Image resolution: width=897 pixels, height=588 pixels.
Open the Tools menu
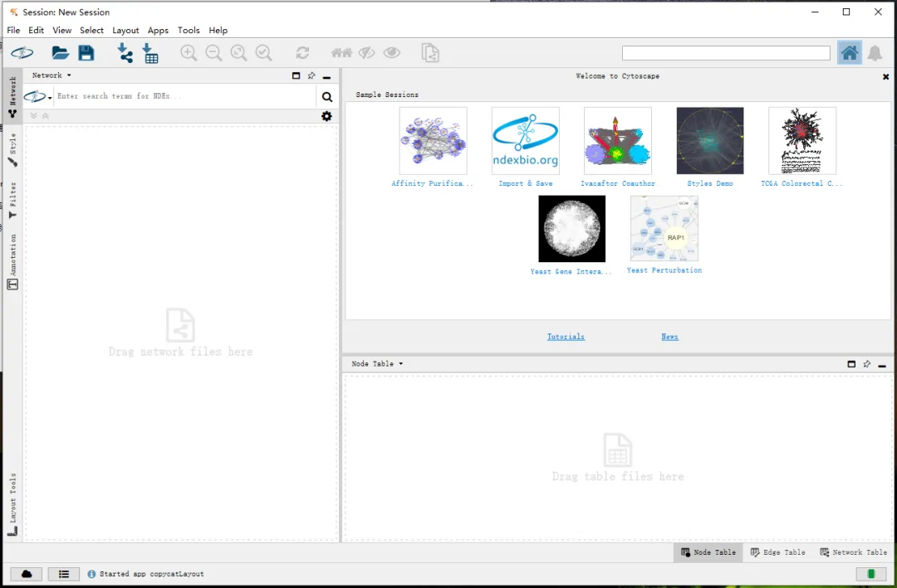pyautogui.click(x=189, y=31)
